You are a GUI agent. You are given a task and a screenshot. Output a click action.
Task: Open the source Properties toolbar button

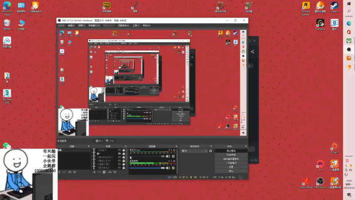click(99, 141)
